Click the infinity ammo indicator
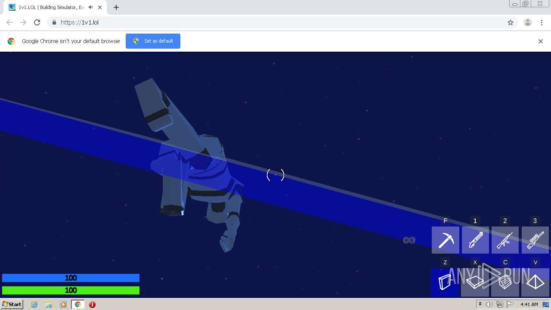The width and height of the screenshot is (551, 310). coord(409,240)
